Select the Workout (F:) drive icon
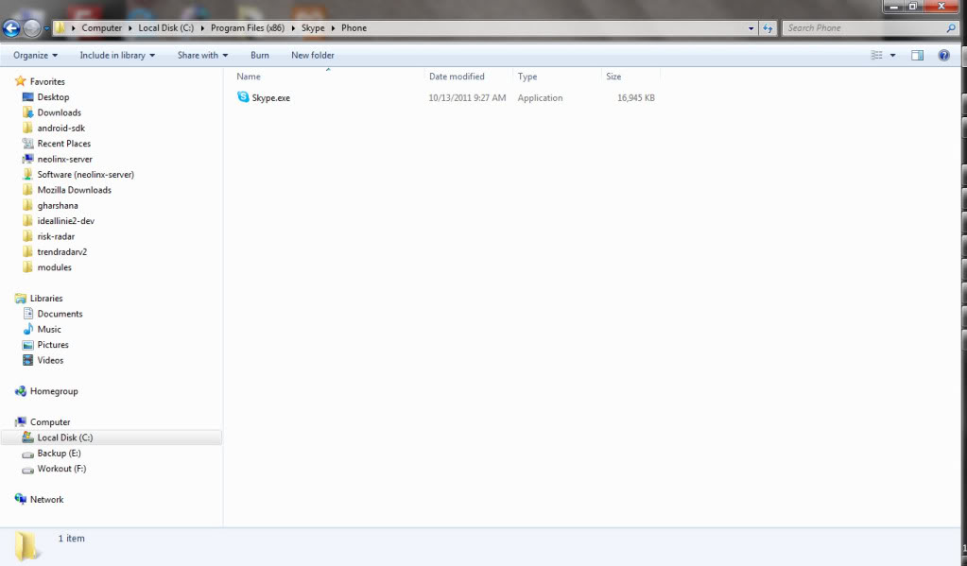Screen dimensions: 967x566 pyautogui.click(x=27, y=470)
